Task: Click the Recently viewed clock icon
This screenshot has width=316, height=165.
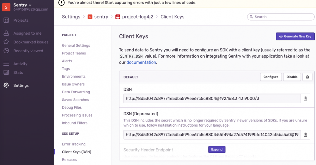Action: 6,51
